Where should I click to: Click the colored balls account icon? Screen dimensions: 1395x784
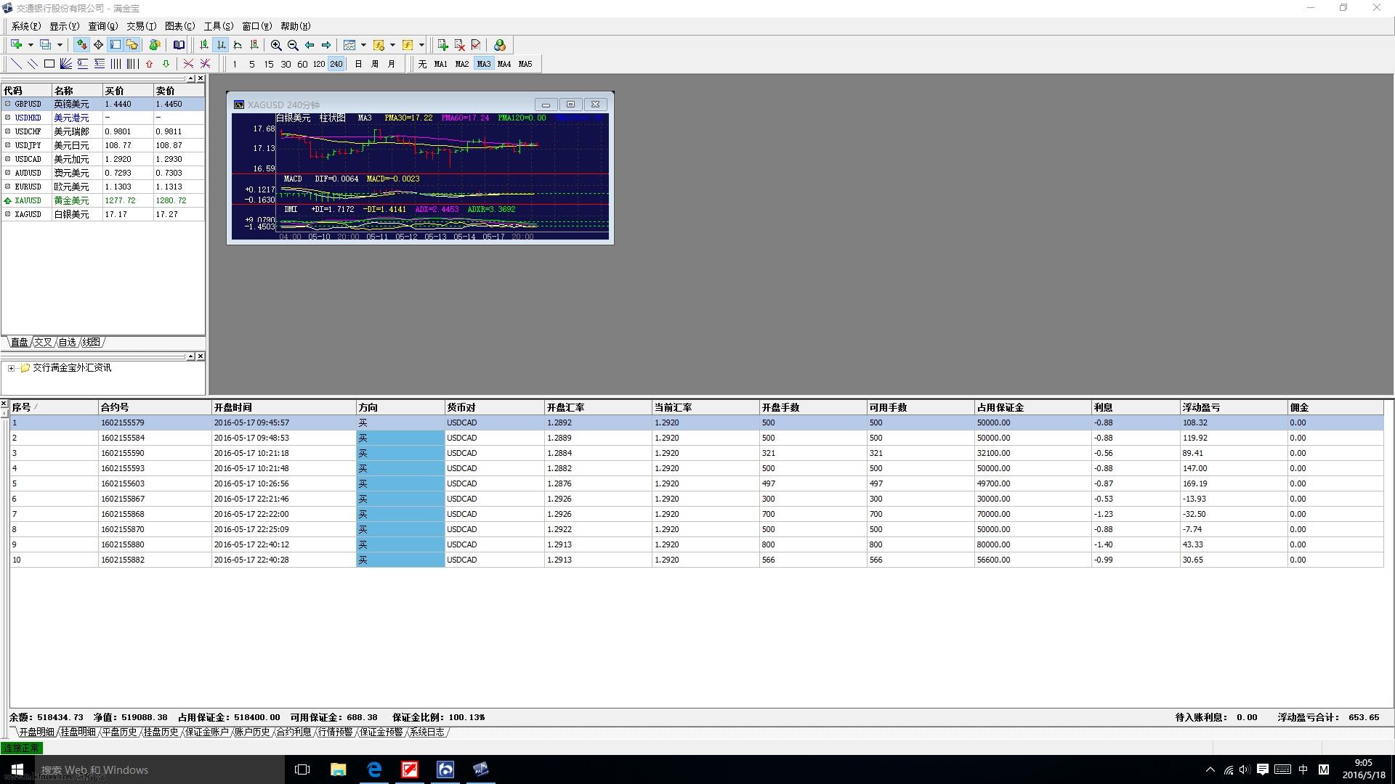pos(499,45)
